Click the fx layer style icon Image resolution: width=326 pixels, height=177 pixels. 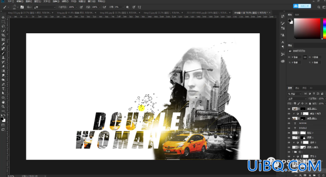click(301, 175)
